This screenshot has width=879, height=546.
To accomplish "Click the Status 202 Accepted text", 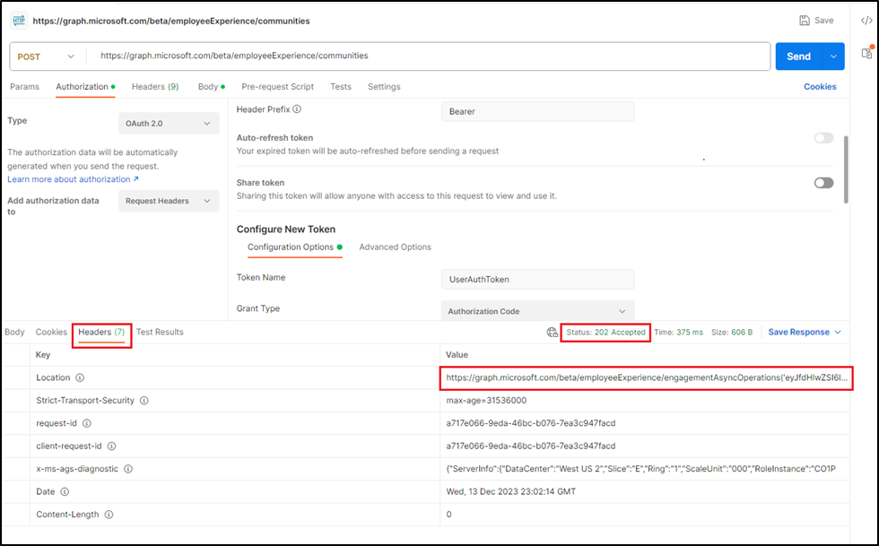I will pos(606,333).
